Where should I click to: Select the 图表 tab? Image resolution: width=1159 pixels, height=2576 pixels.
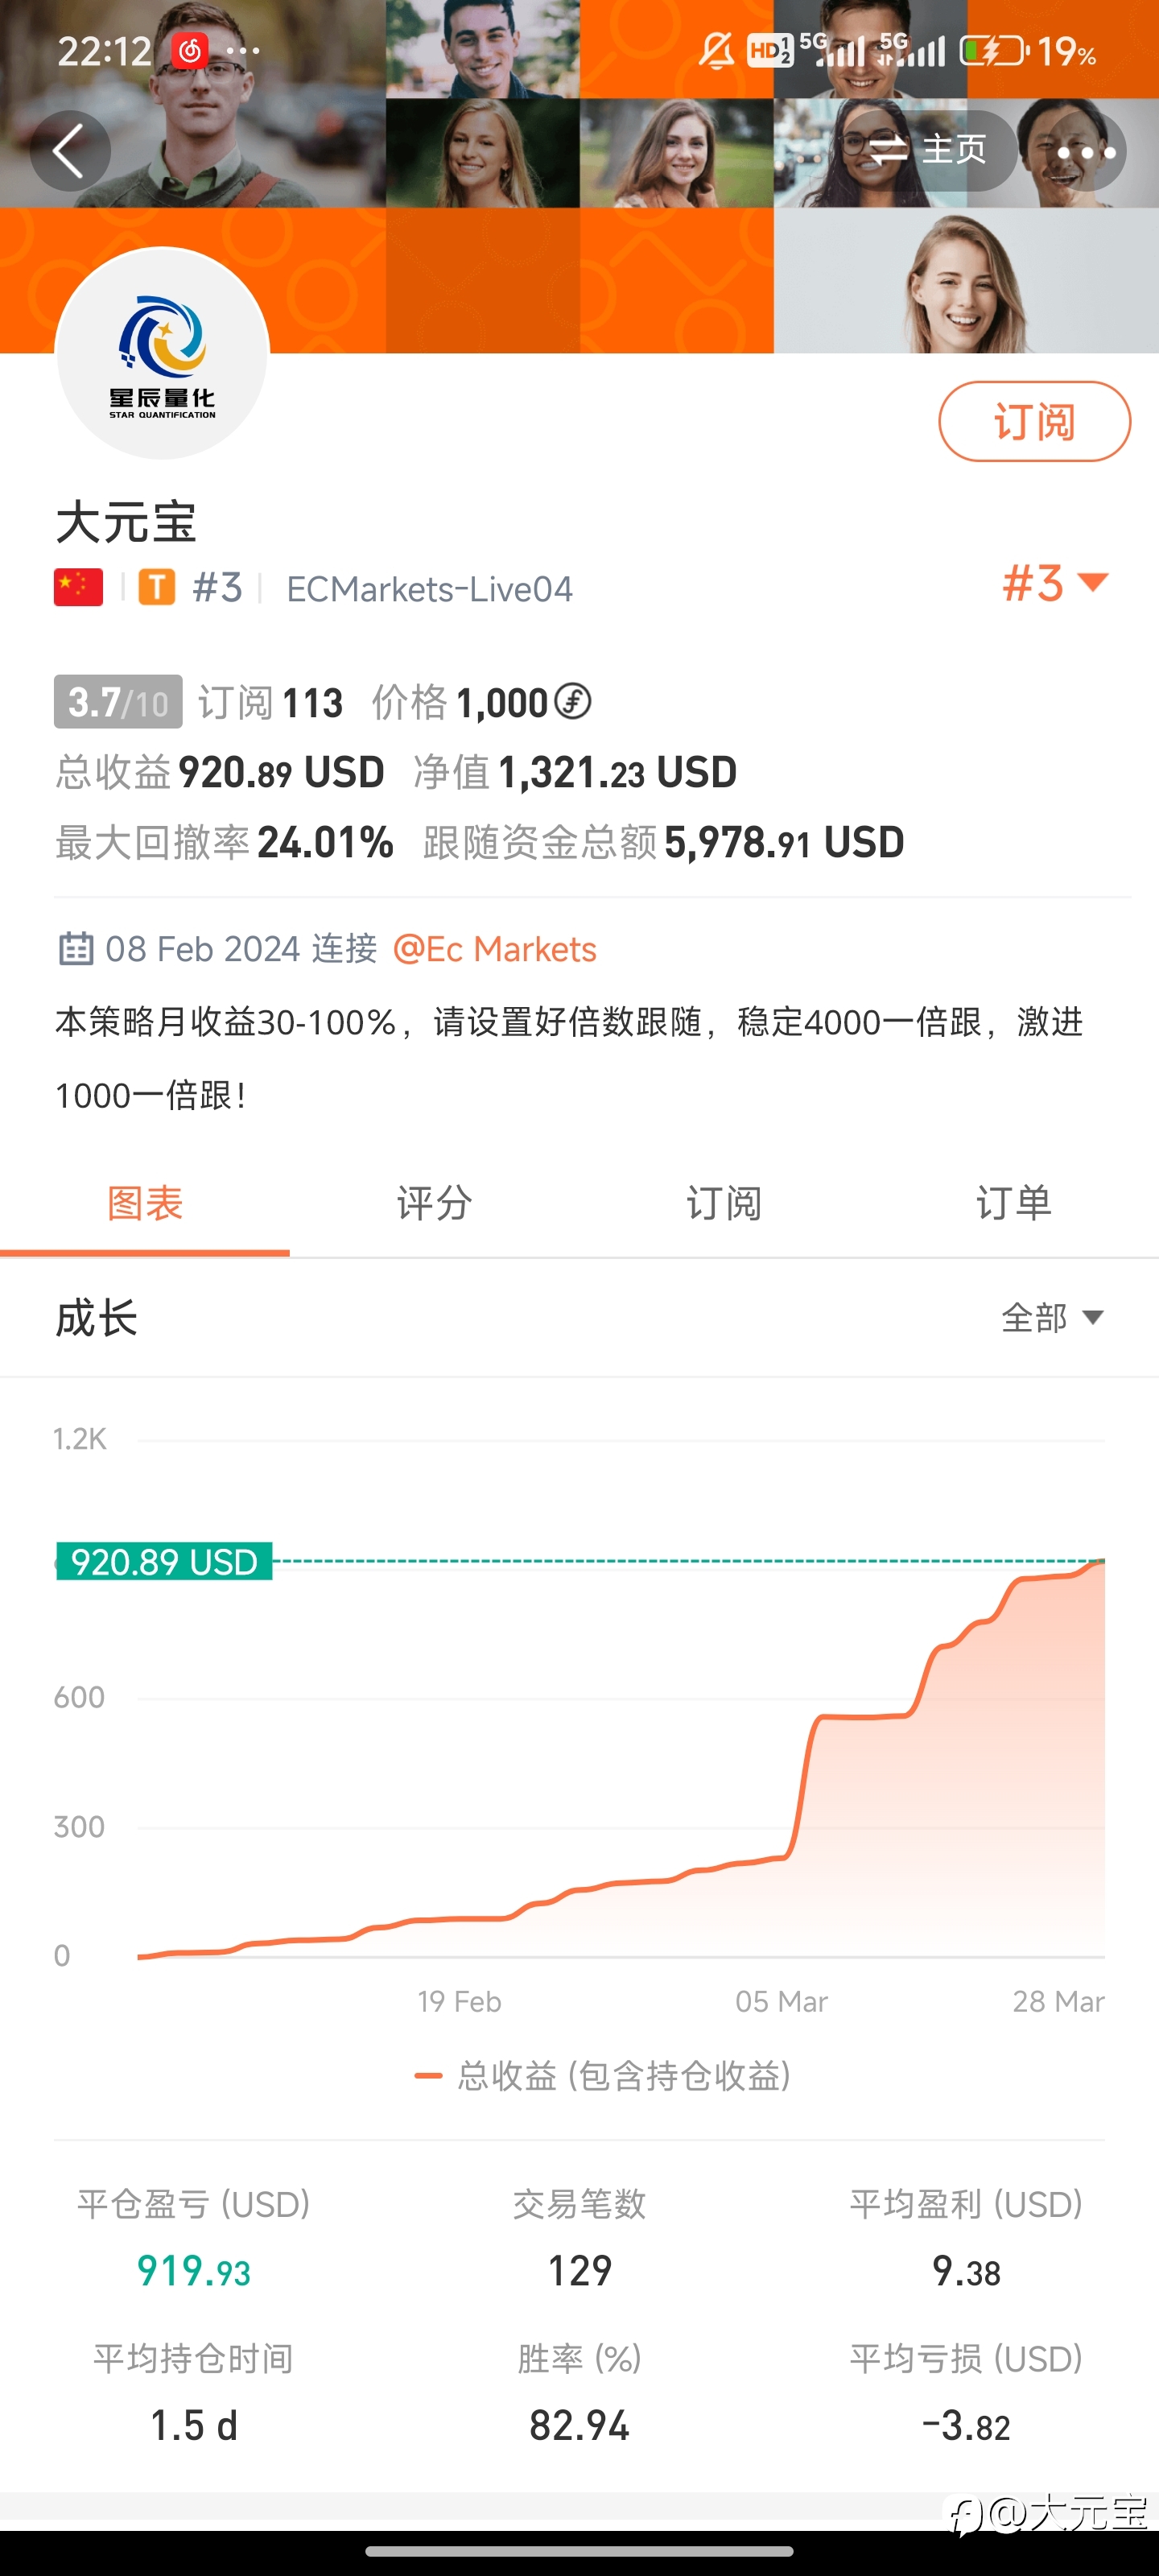145,1203
